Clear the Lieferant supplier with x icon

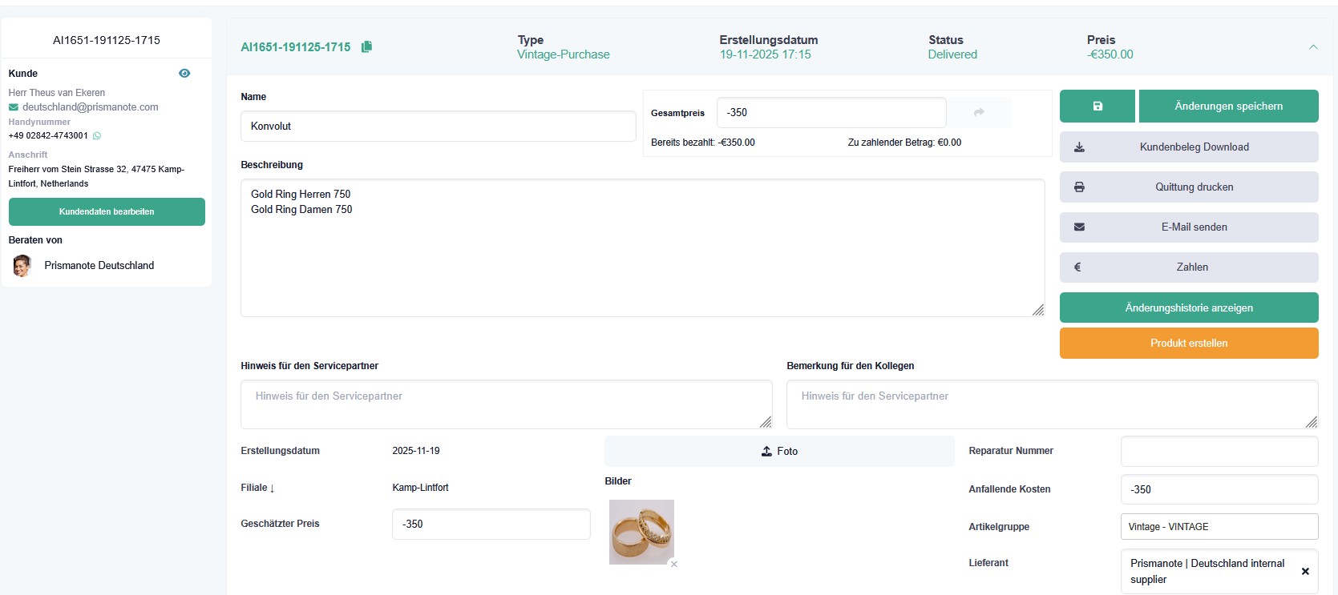1305,572
